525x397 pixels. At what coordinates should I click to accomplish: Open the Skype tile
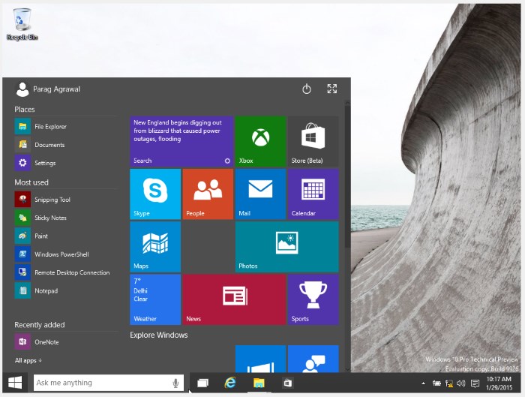tap(155, 194)
